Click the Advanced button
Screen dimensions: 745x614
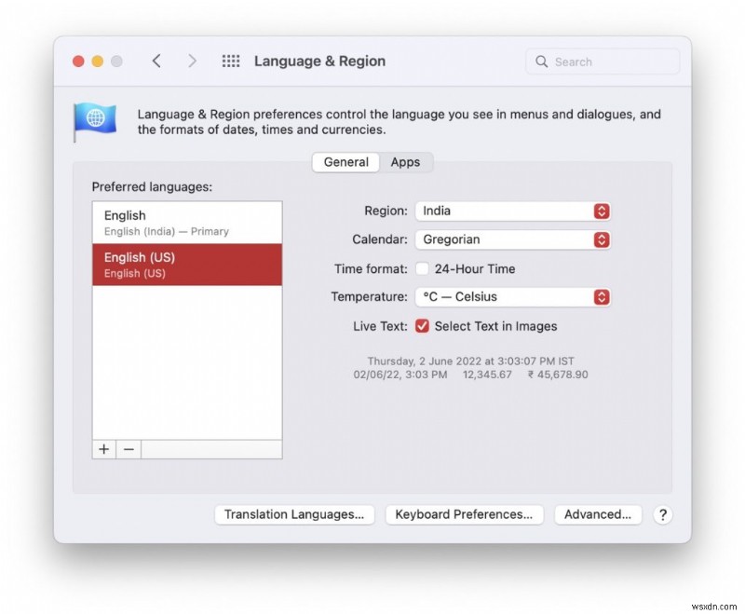598,514
